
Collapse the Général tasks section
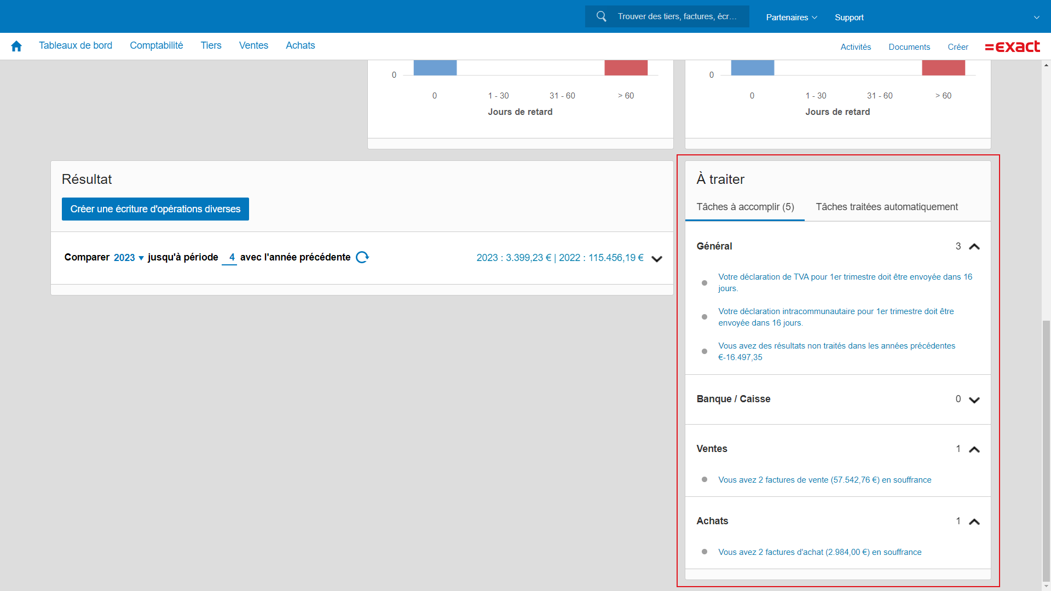point(974,247)
